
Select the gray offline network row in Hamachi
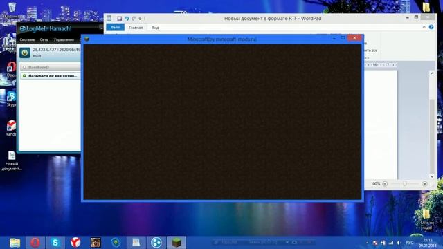[51, 67]
